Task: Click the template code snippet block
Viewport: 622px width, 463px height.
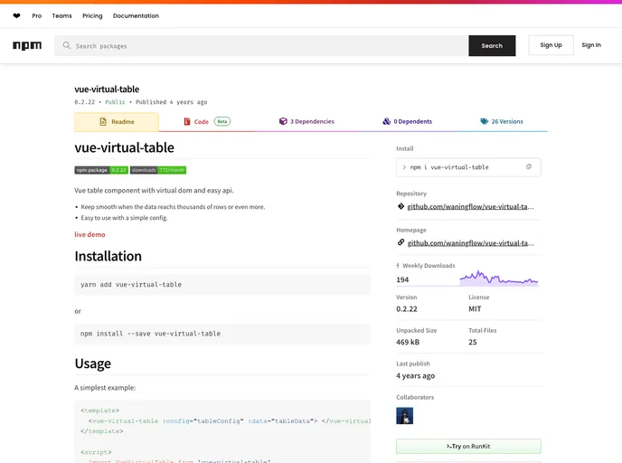Action: (x=222, y=431)
